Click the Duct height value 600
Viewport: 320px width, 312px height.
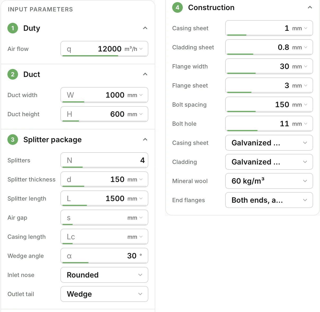117,114
